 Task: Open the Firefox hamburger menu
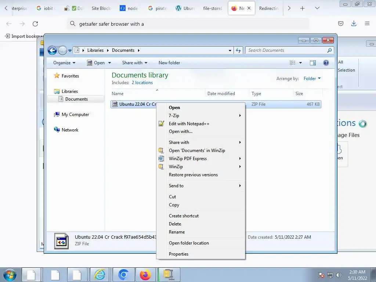pyautogui.click(x=367, y=23)
